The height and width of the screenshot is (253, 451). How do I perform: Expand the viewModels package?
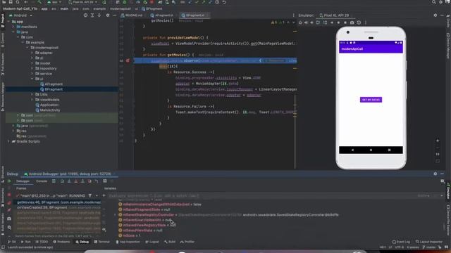click(x=32, y=100)
